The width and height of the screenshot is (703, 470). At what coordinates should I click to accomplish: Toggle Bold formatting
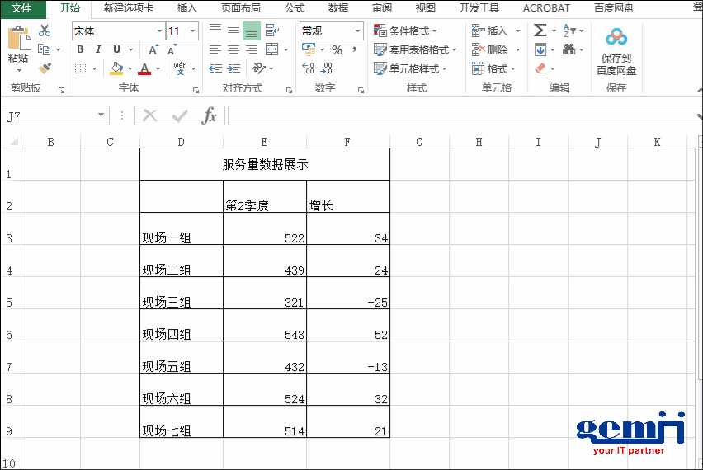pyautogui.click(x=80, y=49)
